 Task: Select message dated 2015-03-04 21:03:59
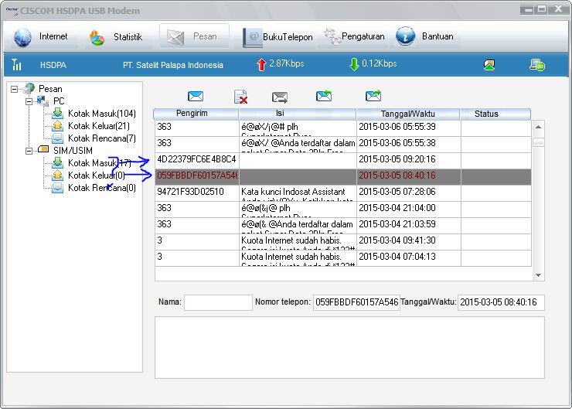(343, 226)
